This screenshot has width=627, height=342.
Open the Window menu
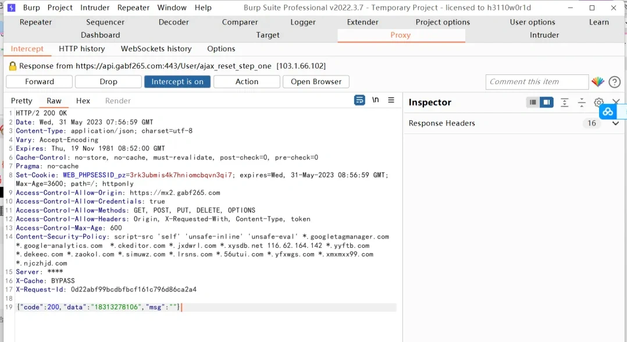click(x=172, y=8)
